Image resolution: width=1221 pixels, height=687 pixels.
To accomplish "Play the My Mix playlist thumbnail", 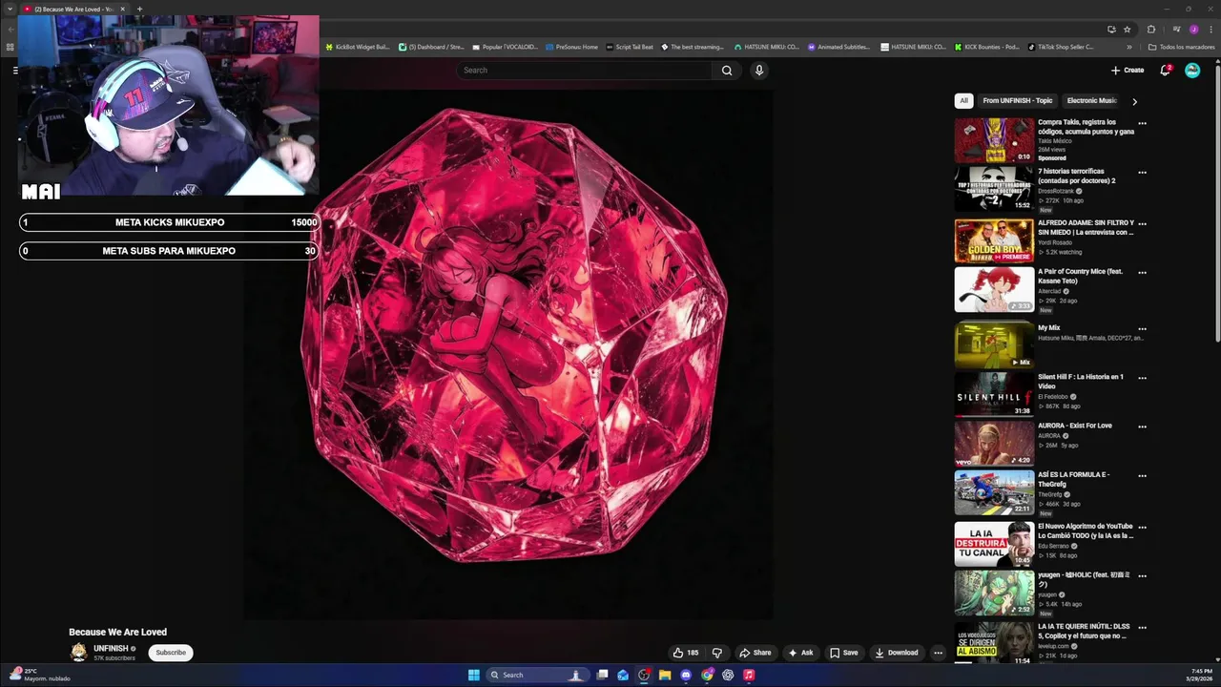I will (x=994, y=345).
